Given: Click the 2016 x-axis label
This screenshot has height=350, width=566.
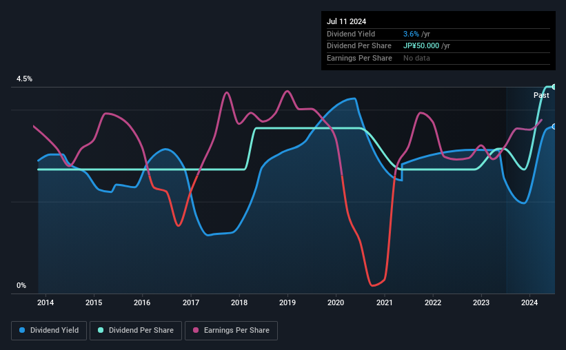Looking at the screenshot, I should click(142, 302).
